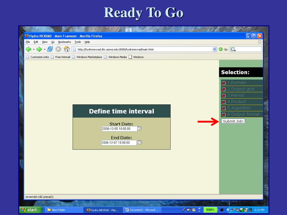The image size is (287, 215).
Task: Click the 6.Output format step label
Action: (x=244, y=114)
